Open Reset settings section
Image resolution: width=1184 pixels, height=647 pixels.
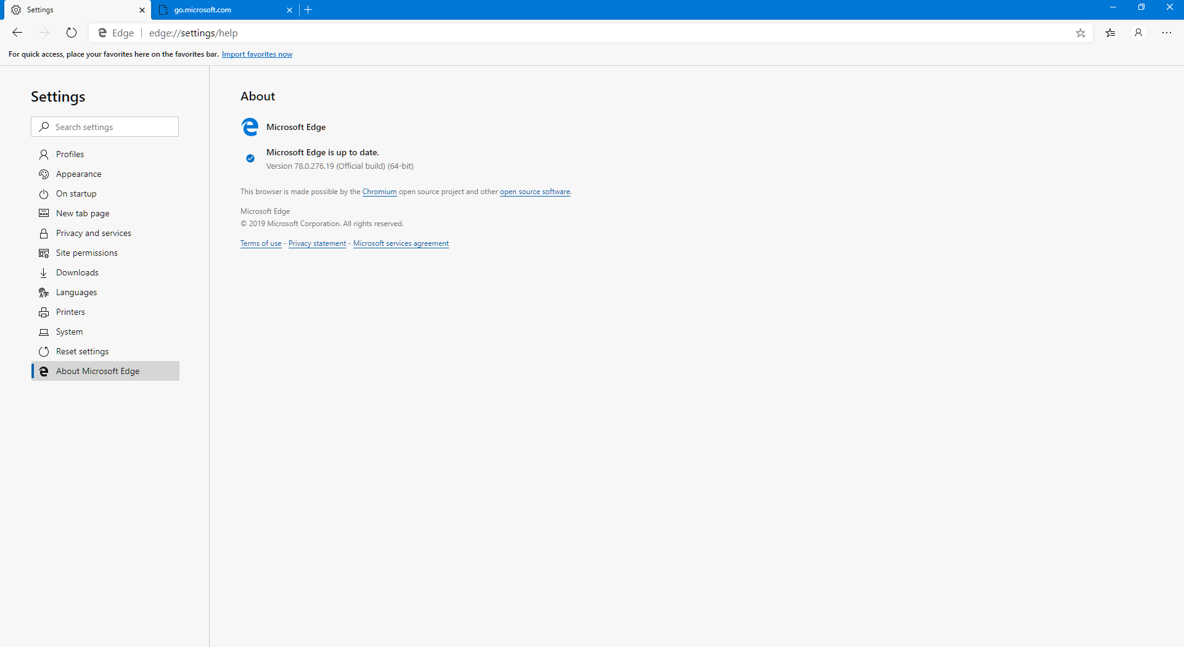pos(105,351)
